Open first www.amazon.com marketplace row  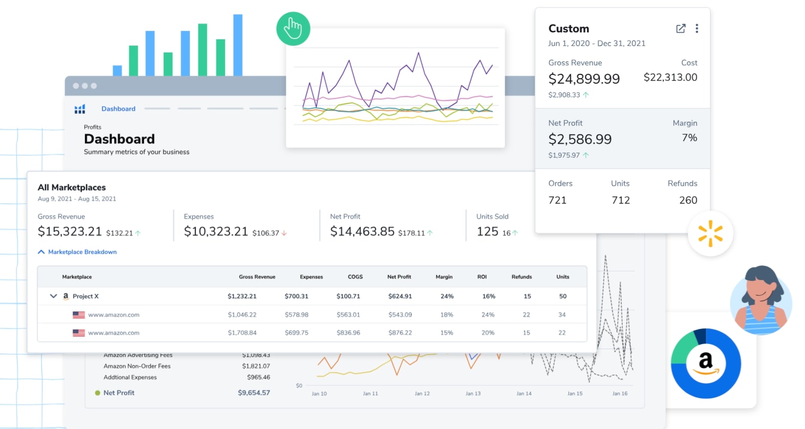[312, 315]
